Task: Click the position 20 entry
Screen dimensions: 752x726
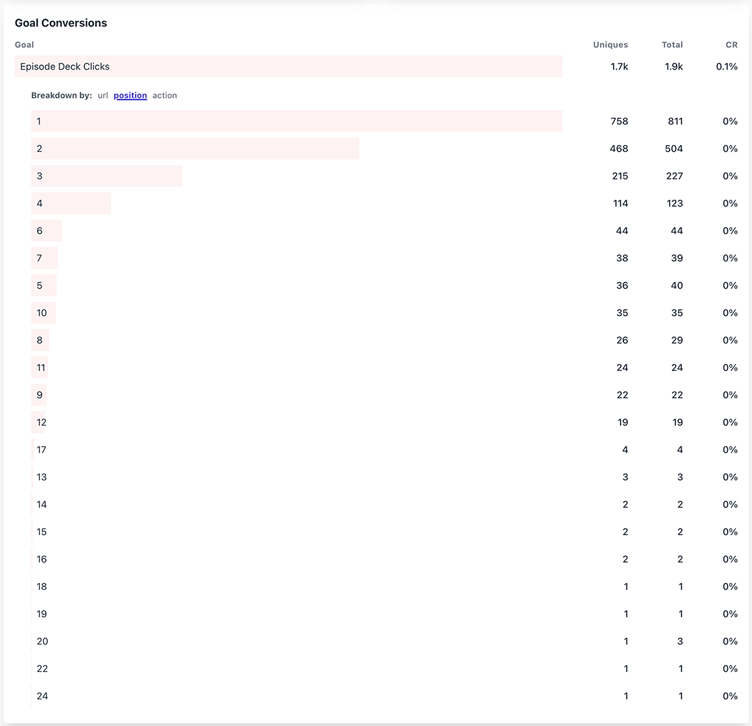Action: 42,641
